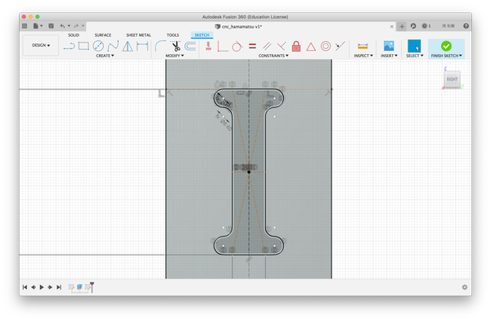This screenshot has height=321, width=491.
Task: Open the Extensions refresh-style icon
Action: pos(413,26)
